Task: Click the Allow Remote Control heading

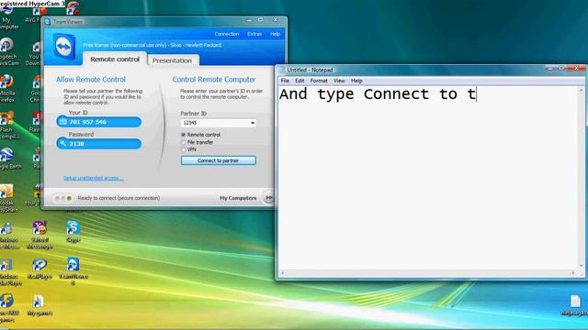Action: 91,80
